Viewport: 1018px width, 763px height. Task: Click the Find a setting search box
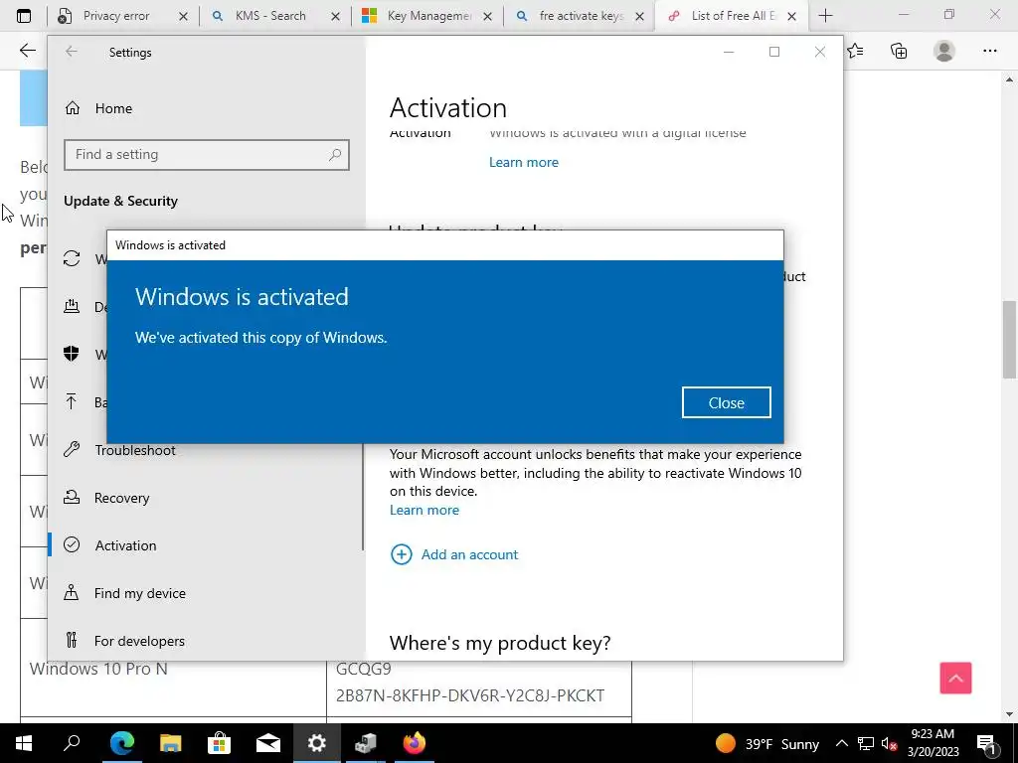pyautogui.click(x=207, y=154)
